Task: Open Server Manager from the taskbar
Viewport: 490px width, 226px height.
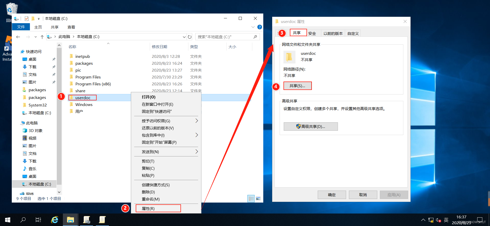Action: [87, 220]
